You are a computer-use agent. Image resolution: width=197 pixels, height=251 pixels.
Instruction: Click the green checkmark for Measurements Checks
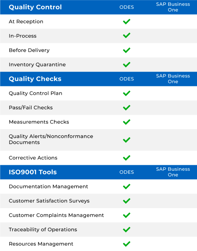click(126, 122)
